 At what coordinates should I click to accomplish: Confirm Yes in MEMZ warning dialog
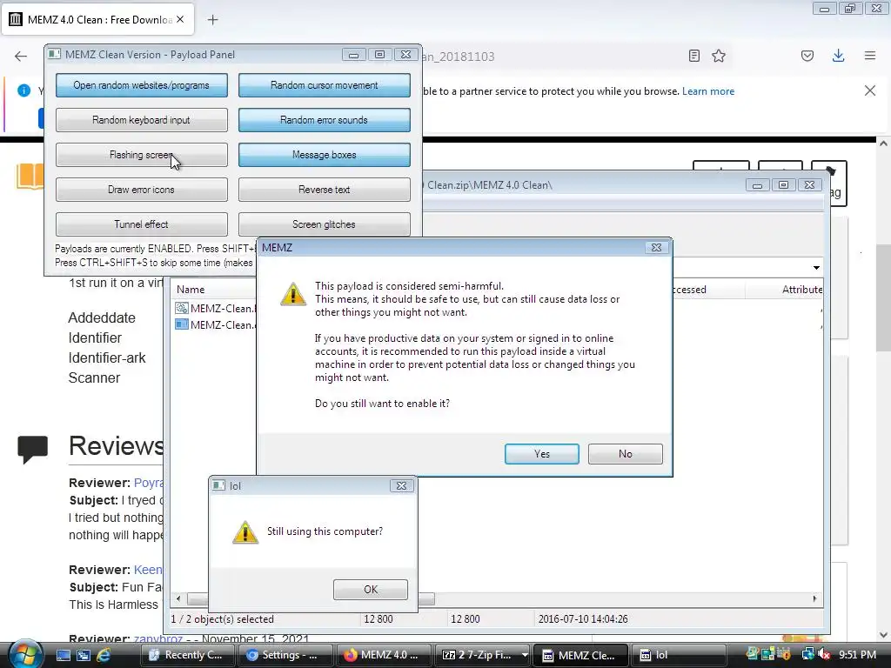(x=541, y=454)
